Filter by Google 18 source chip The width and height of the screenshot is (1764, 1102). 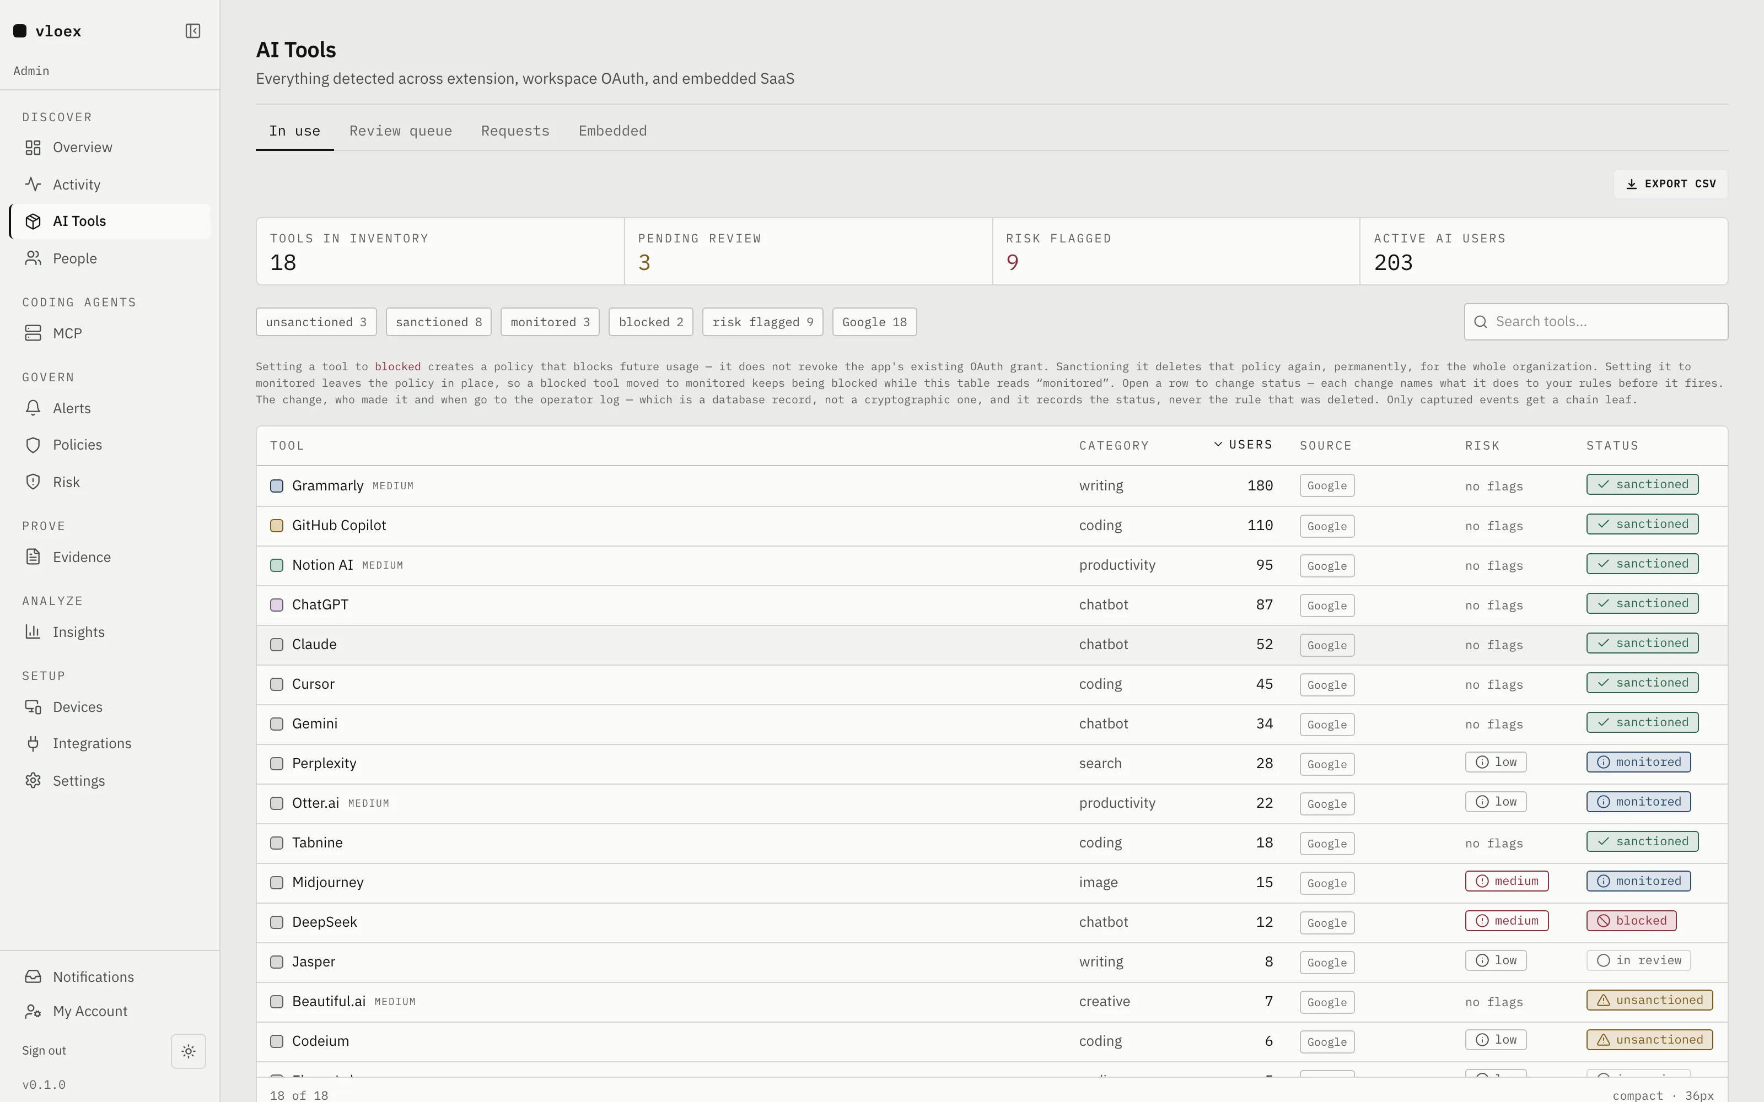click(x=875, y=322)
